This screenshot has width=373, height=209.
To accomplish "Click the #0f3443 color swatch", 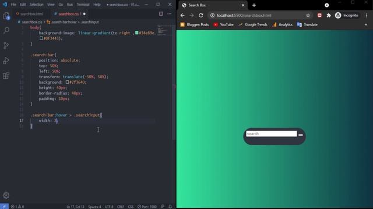I will pos(41,38).
